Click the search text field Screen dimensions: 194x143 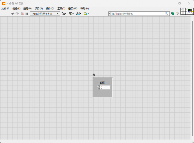pyautogui.click(x=138, y=14)
